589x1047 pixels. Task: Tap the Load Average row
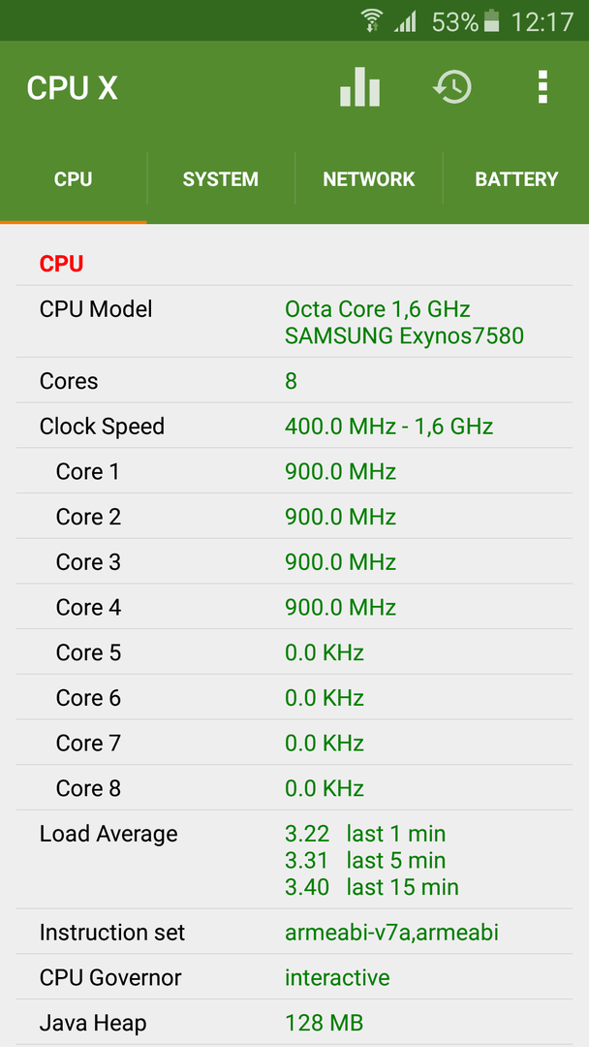[294, 860]
